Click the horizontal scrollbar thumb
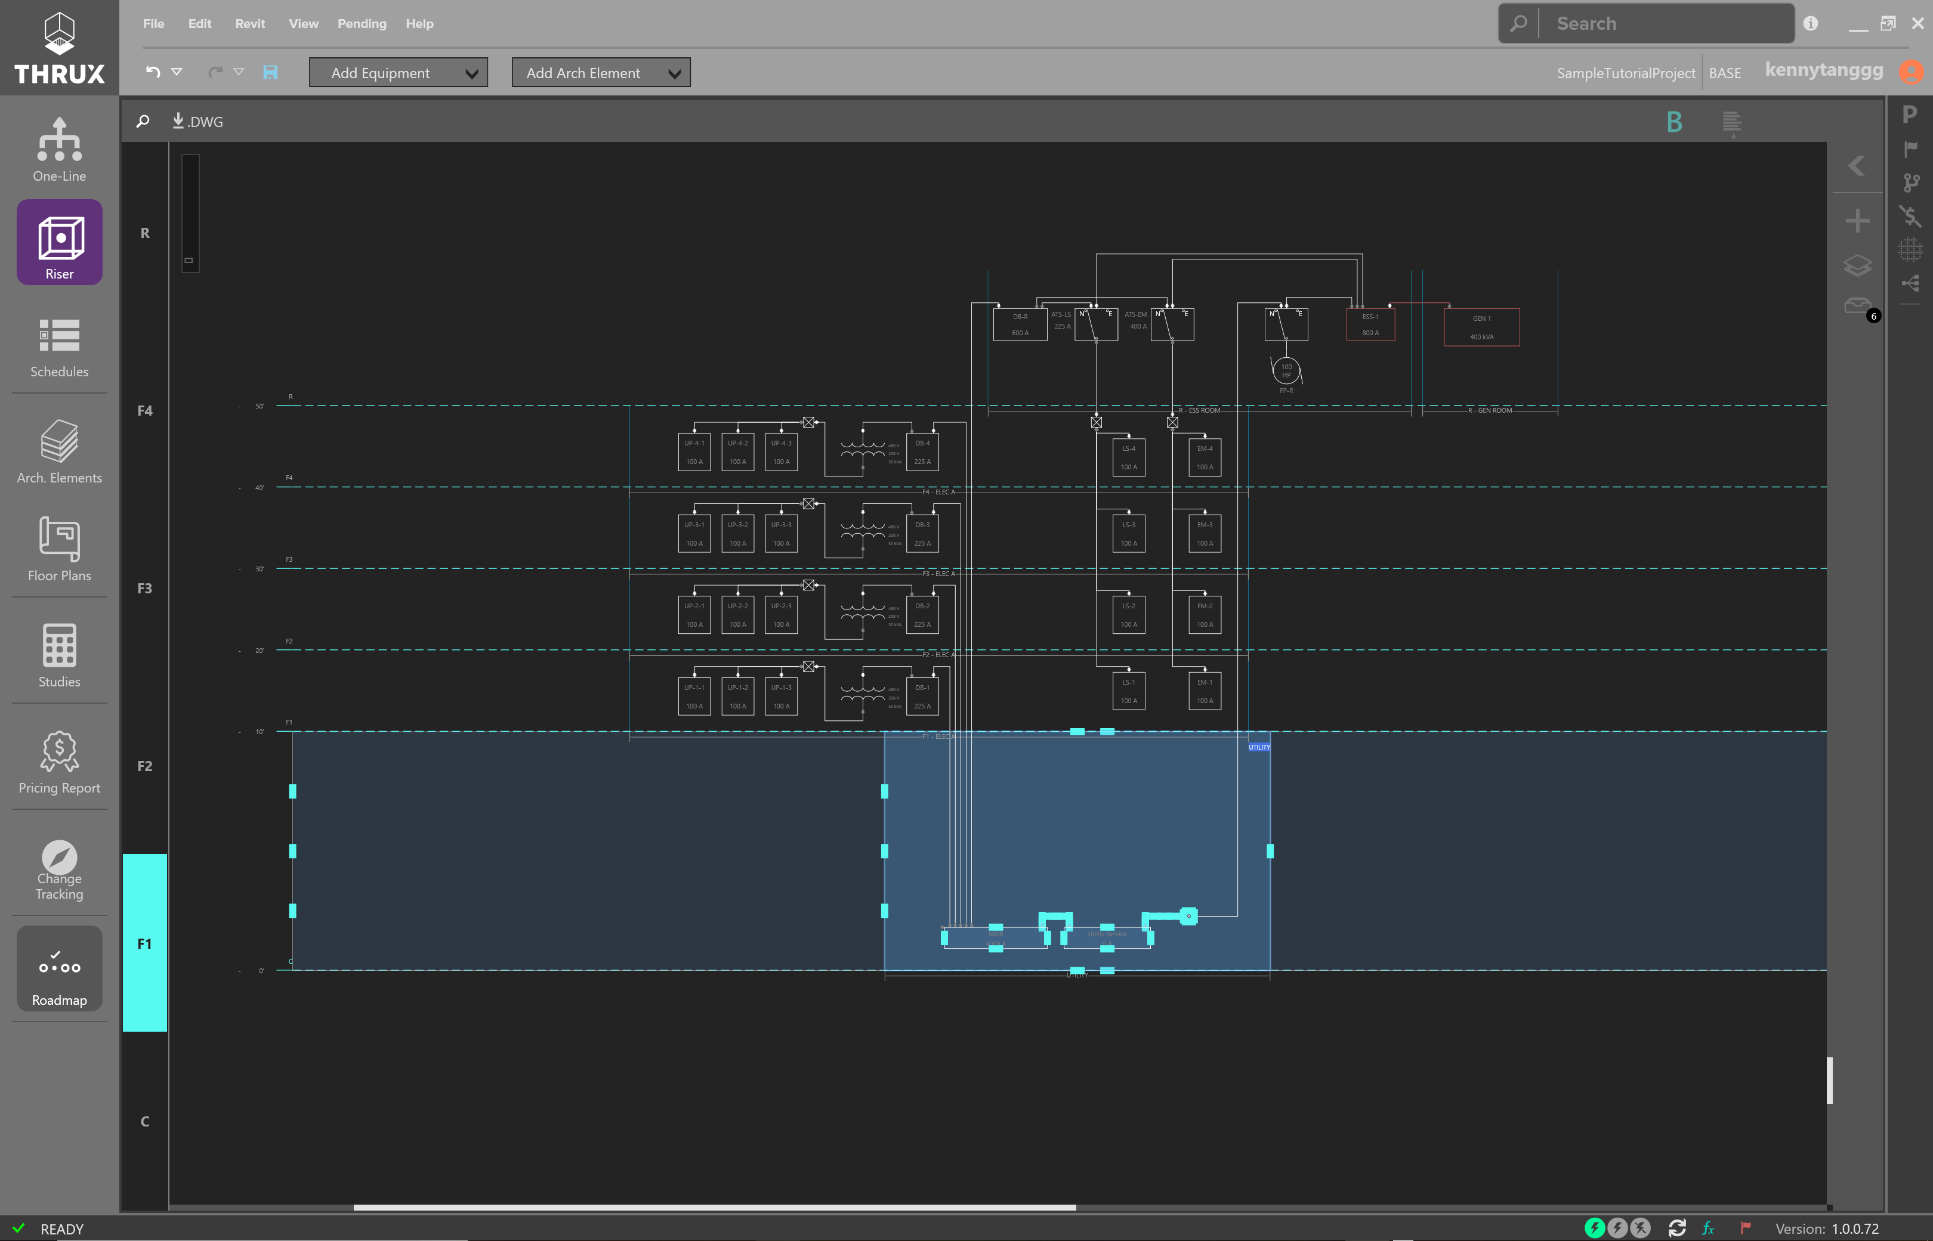1933x1241 pixels. (x=714, y=1207)
